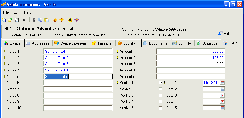244x118 pixels.
Task: Open the Date 3 calendar picker
Action: click(x=223, y=95)
